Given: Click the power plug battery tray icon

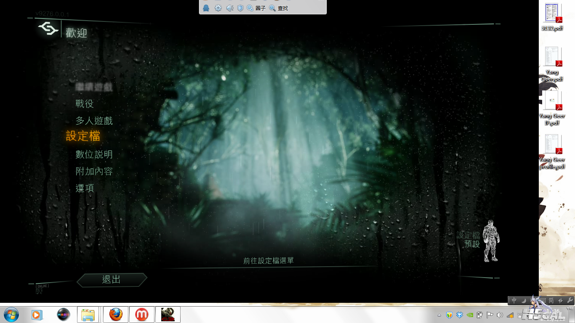Looking at the screenshot, I should pos(479,315).
